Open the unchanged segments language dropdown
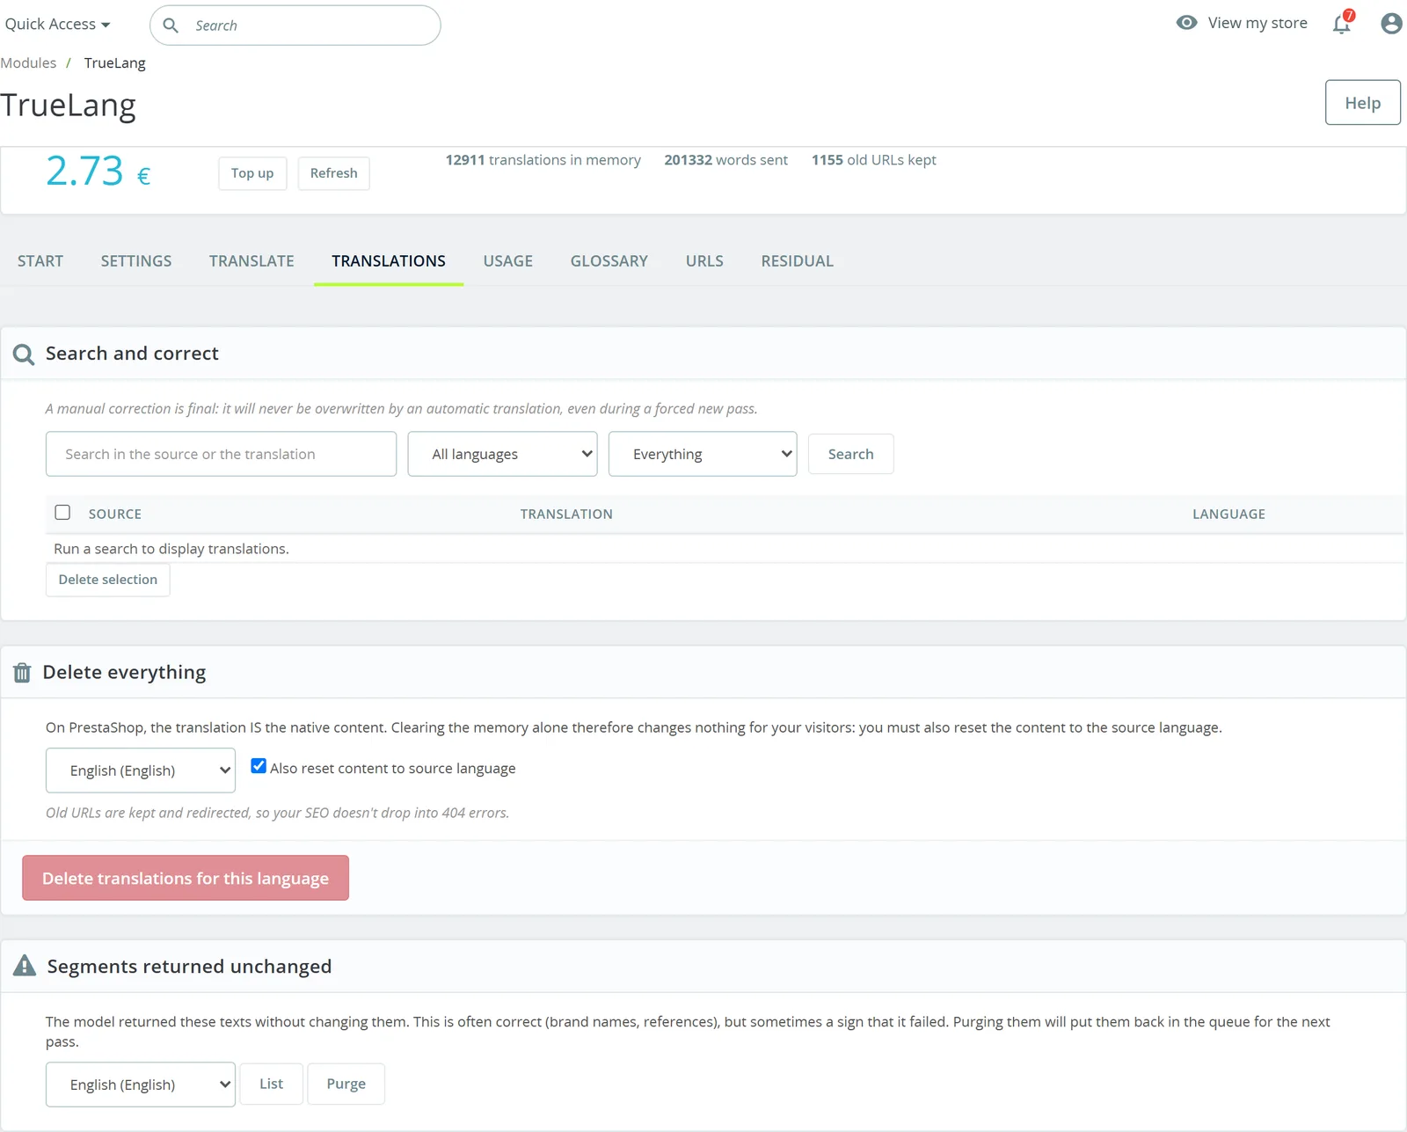Viewport: 1407px width, 1132px height. (141, 1085)
